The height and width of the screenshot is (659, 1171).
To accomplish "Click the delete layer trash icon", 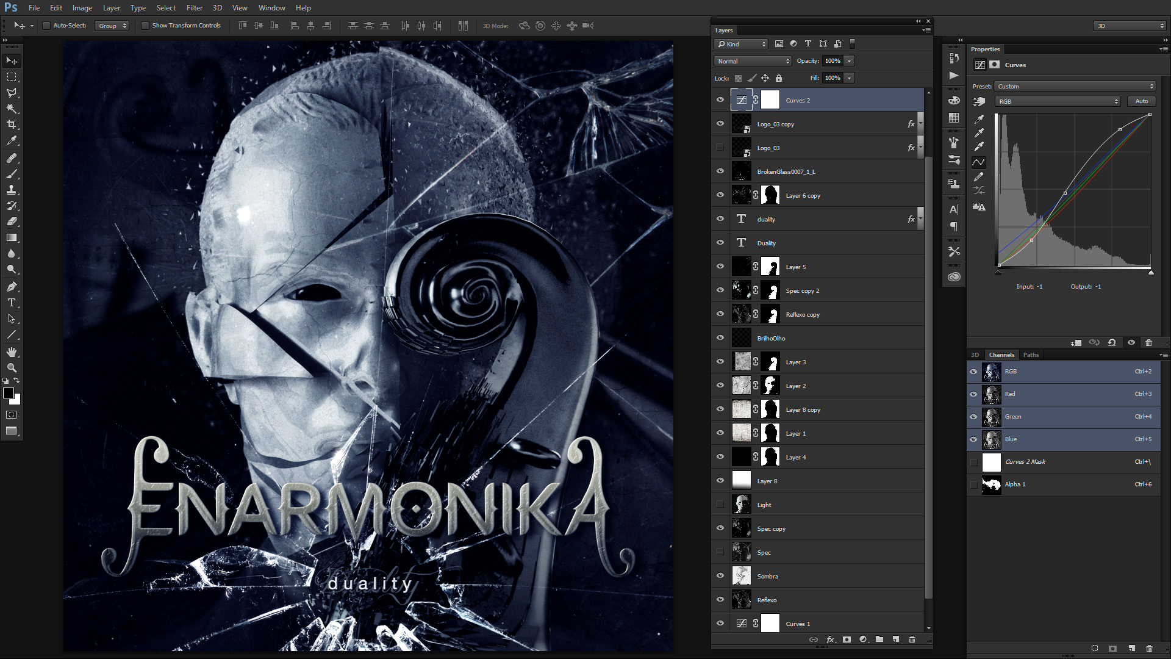I will point(912,639).
